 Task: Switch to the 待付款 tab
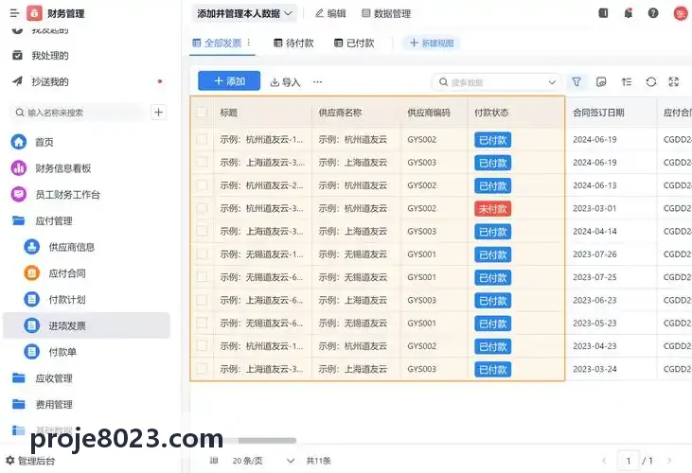(x=293, y=43)
